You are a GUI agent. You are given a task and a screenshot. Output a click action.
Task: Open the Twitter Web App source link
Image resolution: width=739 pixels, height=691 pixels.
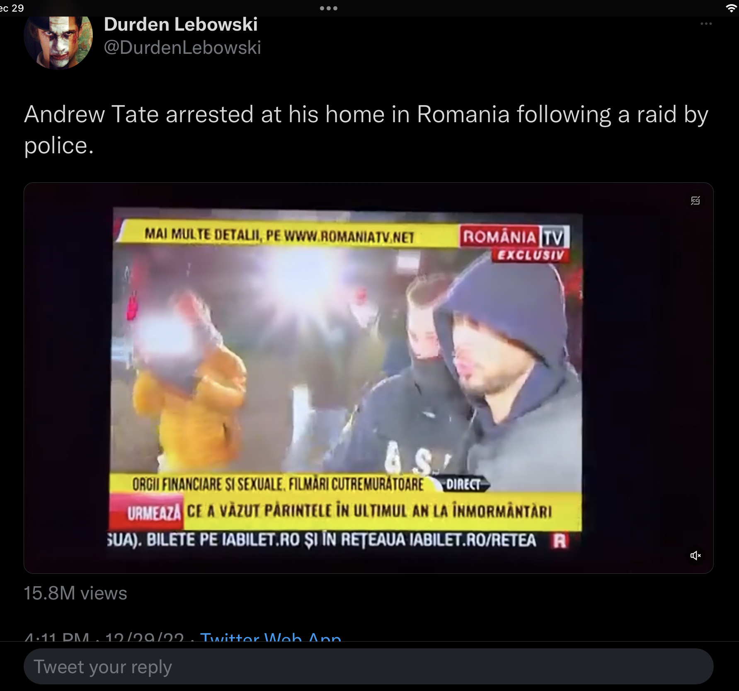click(x=271, y=637)
